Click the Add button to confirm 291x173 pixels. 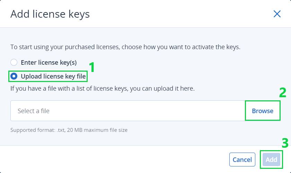pos(271,160)
